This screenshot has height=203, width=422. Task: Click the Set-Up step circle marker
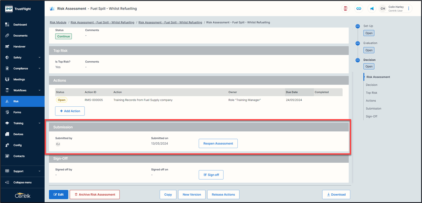[358, 26]
